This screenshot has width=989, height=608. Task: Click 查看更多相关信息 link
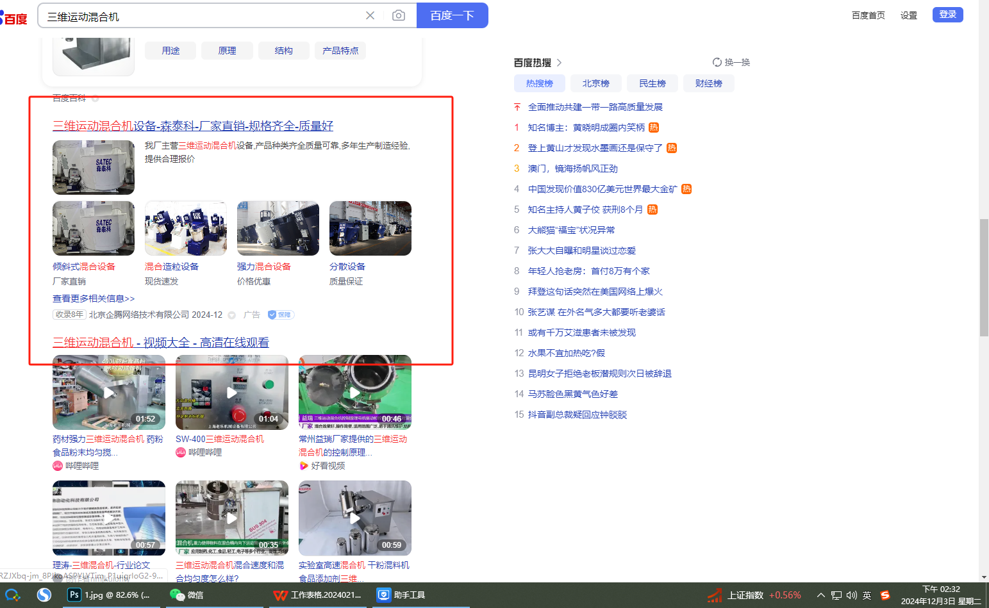[x=94, y=299]
